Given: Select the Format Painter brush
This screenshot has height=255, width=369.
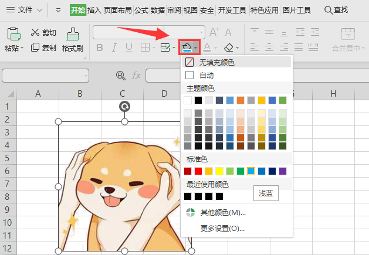Looking at the screenshot, I should (x=73, y=34).
